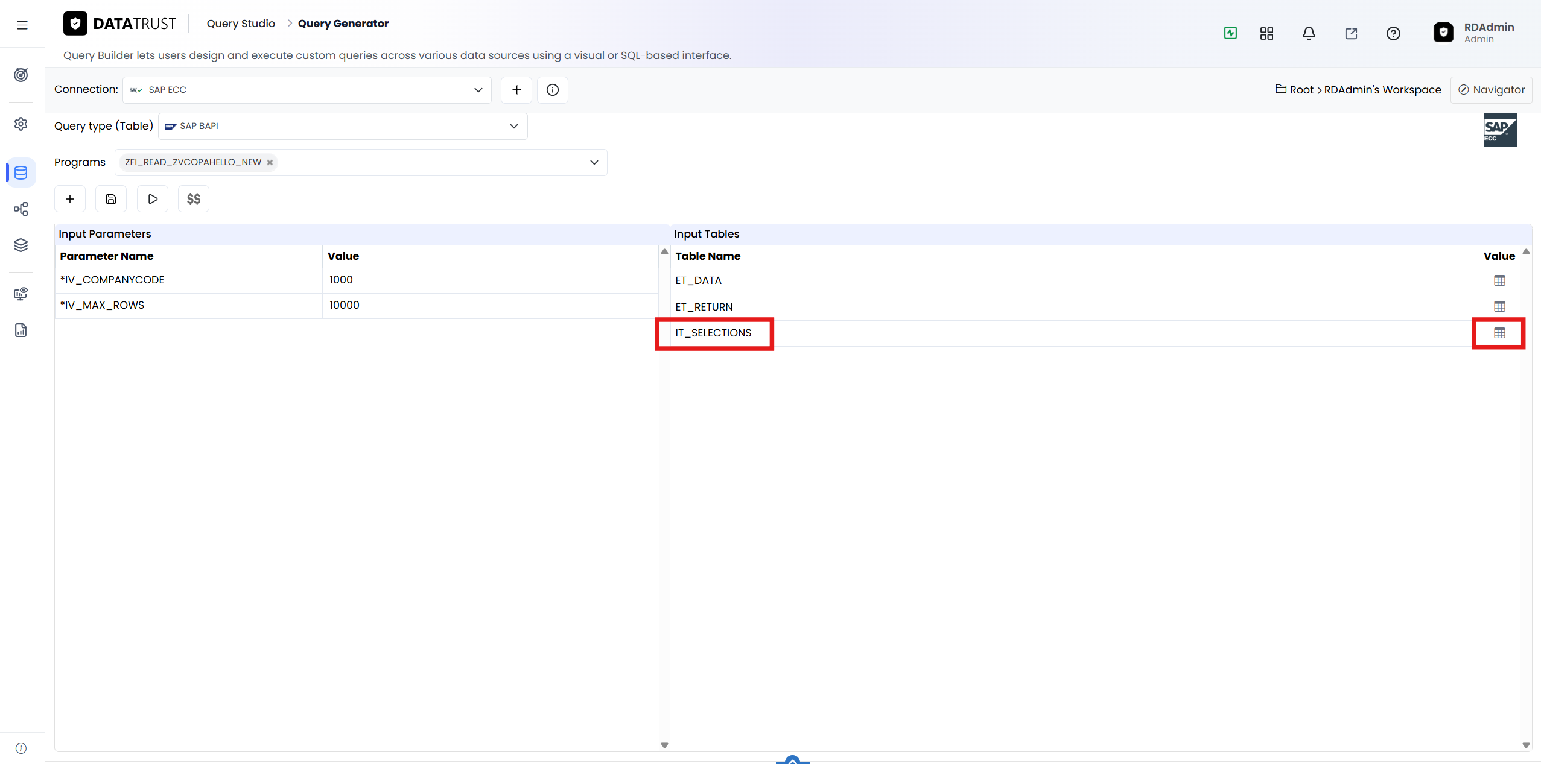1541x764 pixels.
Task: Open the hamburger menu
Action: 22,25
